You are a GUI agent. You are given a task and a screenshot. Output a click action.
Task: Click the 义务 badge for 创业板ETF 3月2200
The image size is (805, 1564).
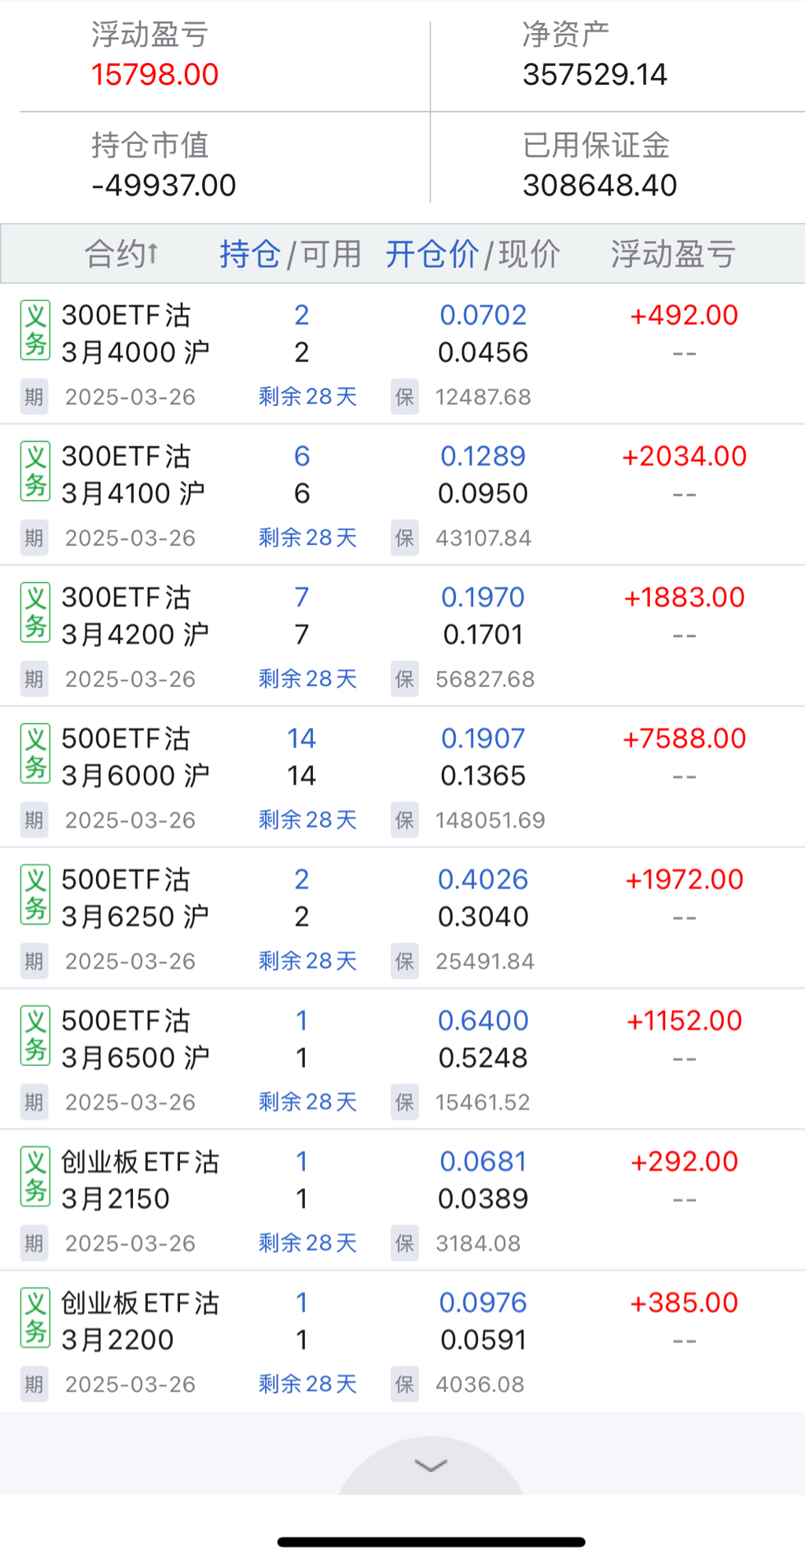click(35, 1318)
